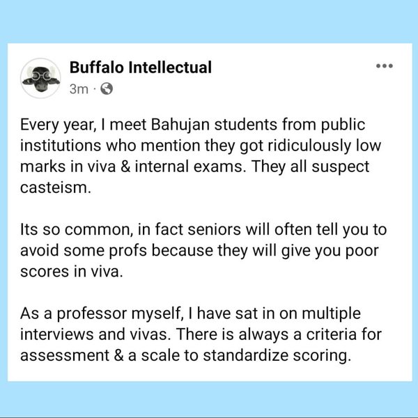Click the light blue border above the post
The height and width of the screenshot is (418, 418).
(x=209, y=21)
